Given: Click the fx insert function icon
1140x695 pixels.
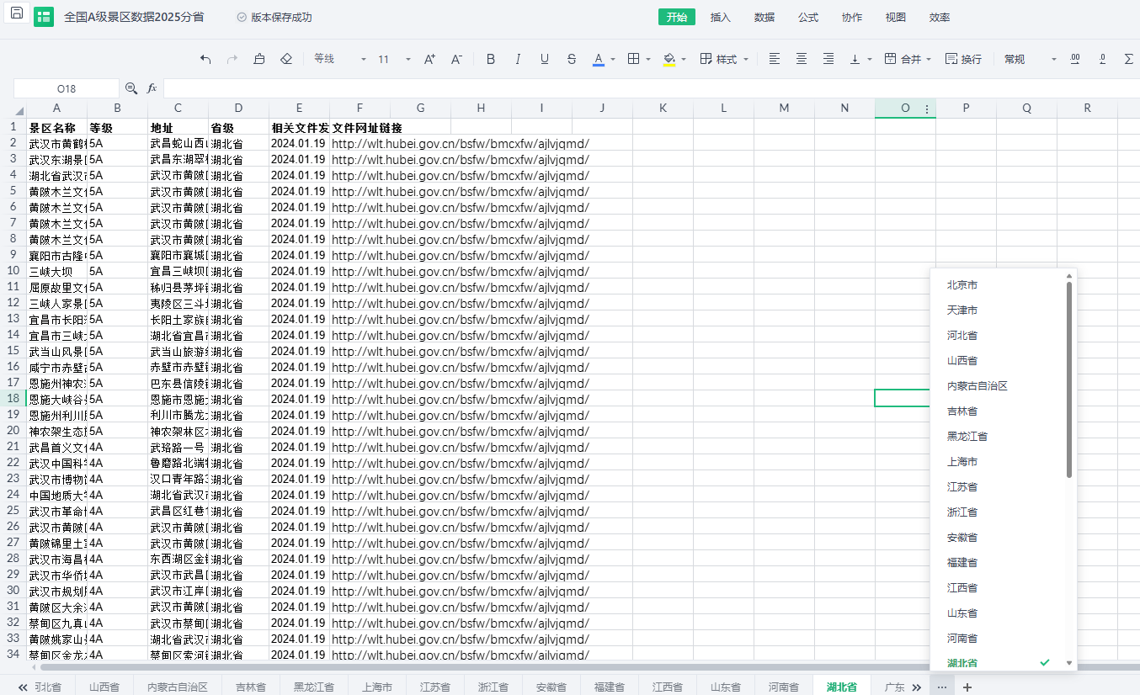Looking at the screenshot, I should 152,88.
